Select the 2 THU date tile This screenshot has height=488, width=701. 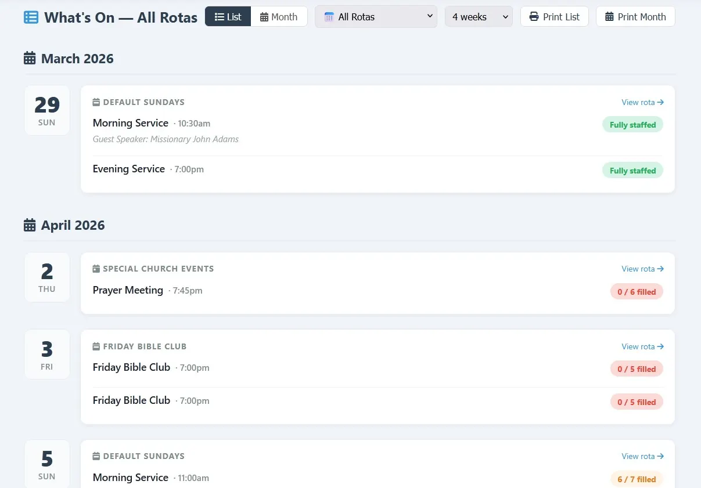(x=47, y=277)
